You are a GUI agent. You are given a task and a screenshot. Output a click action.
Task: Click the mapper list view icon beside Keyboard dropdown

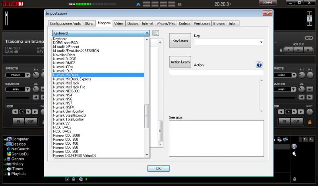(x=155, y=33)
